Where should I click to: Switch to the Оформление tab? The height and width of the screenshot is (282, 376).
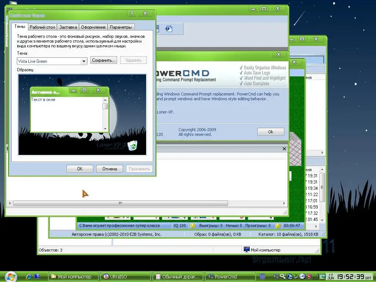pos(93,27)
